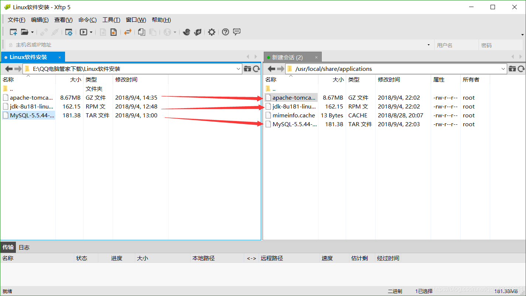Expand the Open Session dropdown arrow
526x296 pixels.
(33, 32)
